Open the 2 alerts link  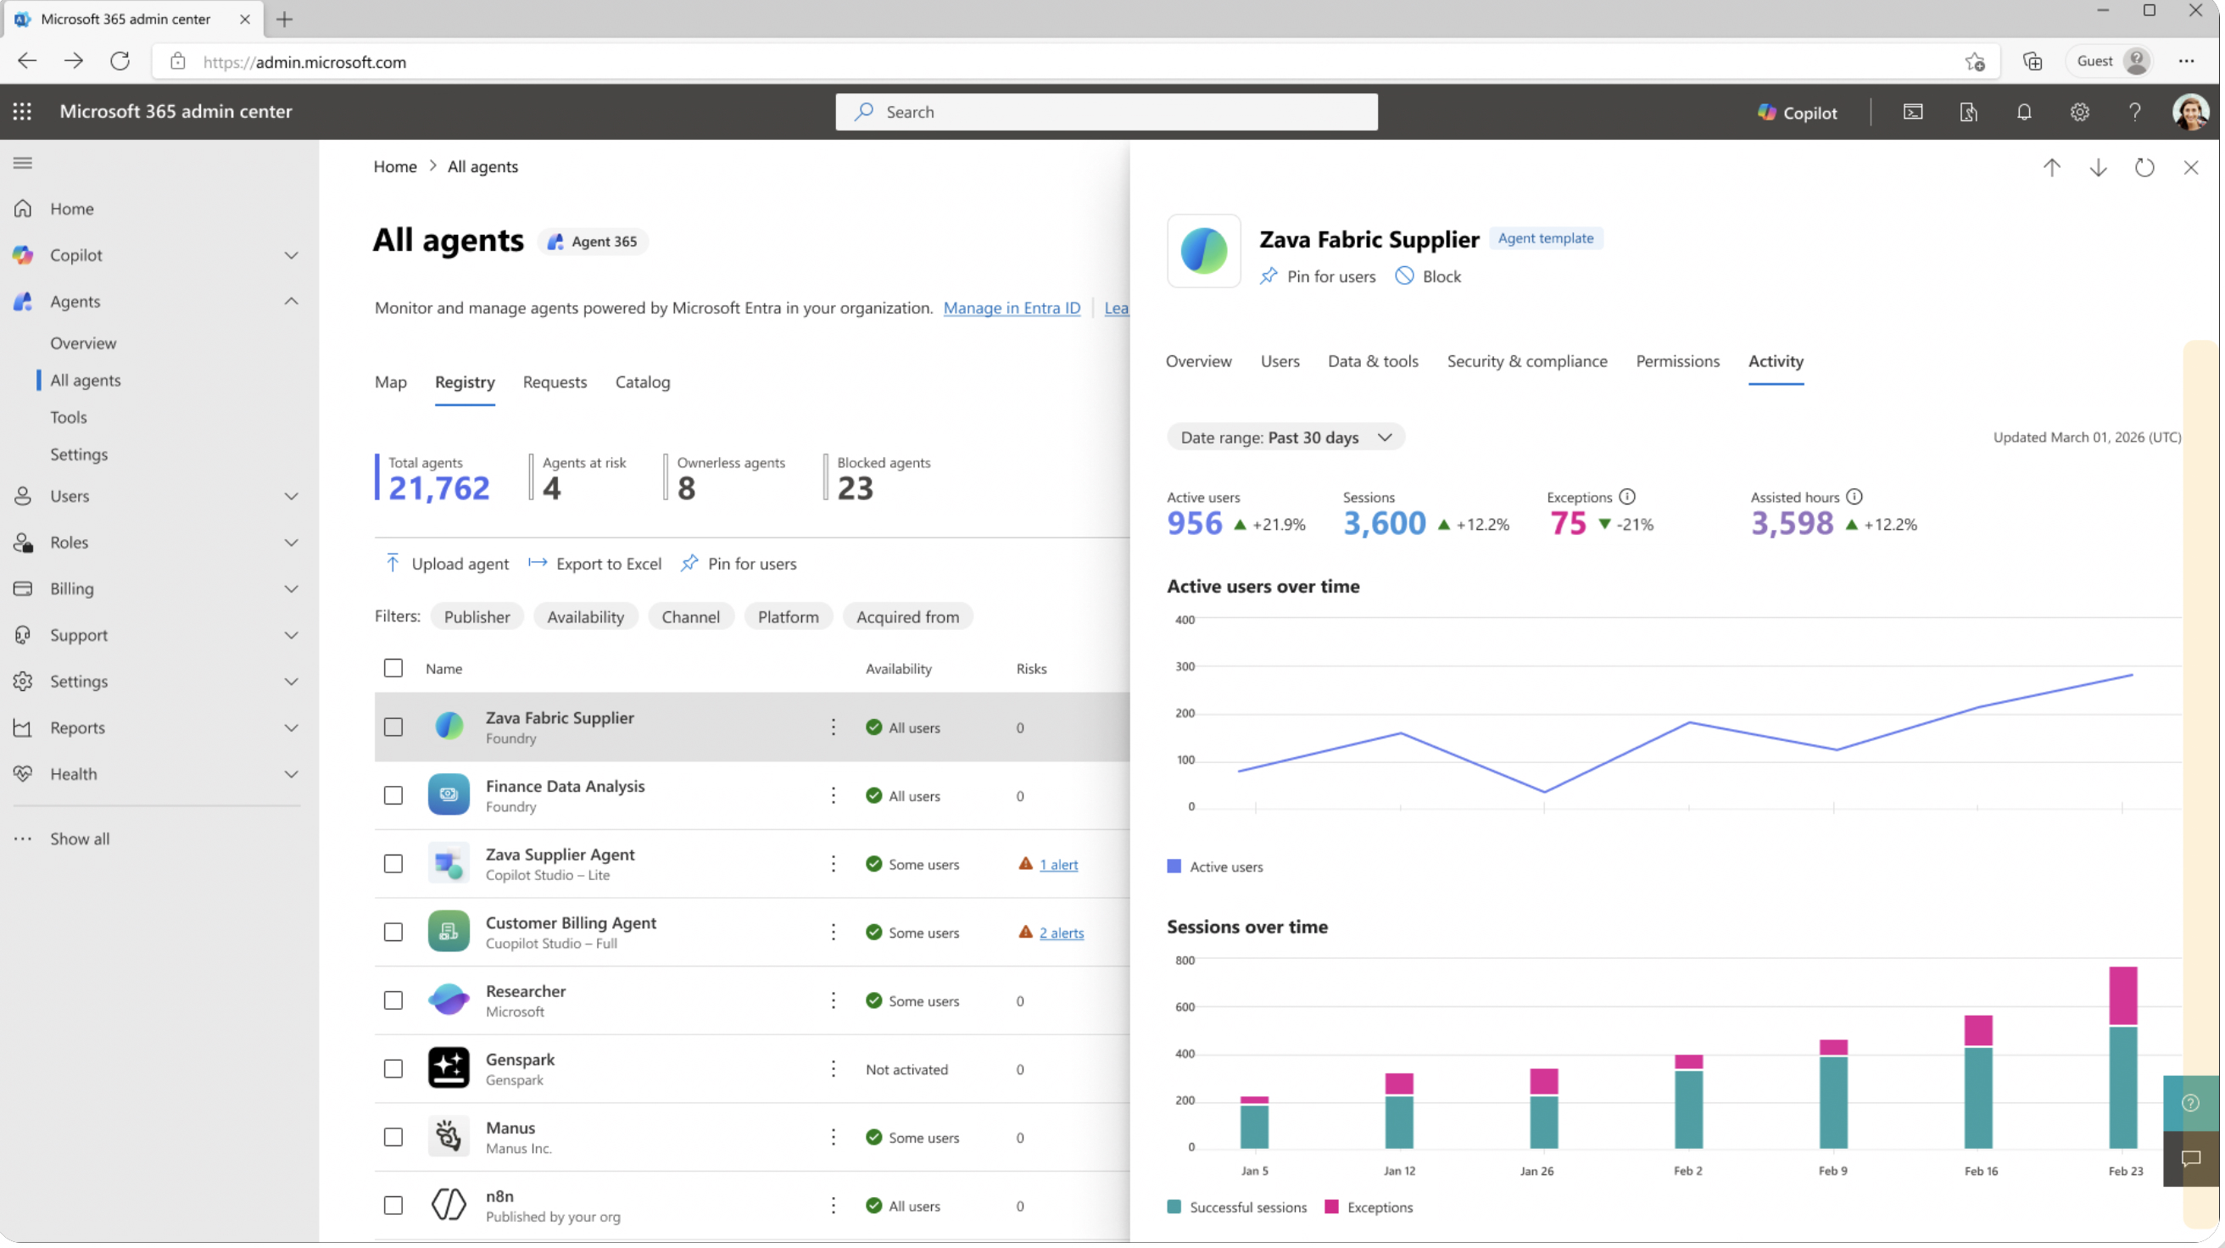click(1061, 933)
